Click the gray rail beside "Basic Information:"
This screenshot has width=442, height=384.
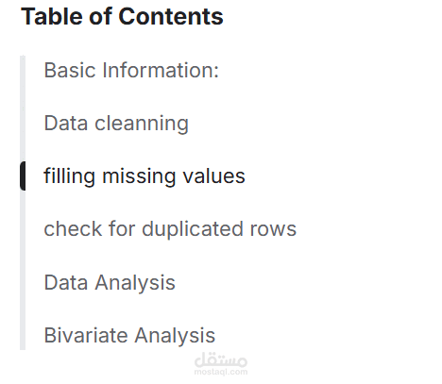pyautogui.click(x=23, y=70)
